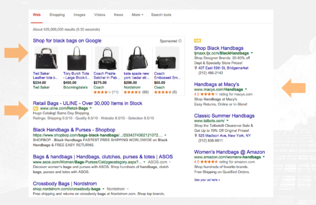
Task: Open Shop for black bags on Google
Action: click(x=67, y=40)
